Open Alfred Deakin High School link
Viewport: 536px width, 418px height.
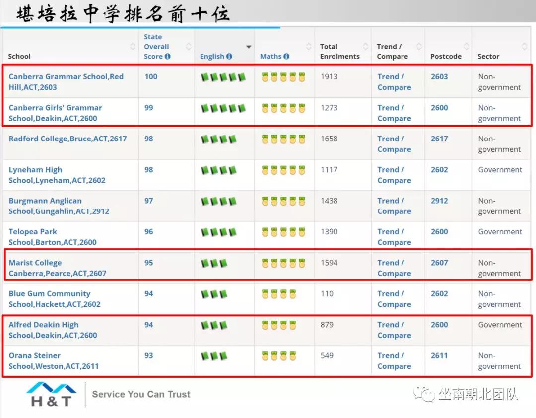click(x=53, y=330)
